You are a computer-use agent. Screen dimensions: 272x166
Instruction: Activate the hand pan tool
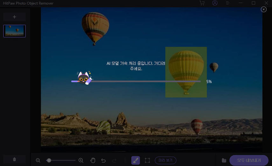[x=93, y=160]
